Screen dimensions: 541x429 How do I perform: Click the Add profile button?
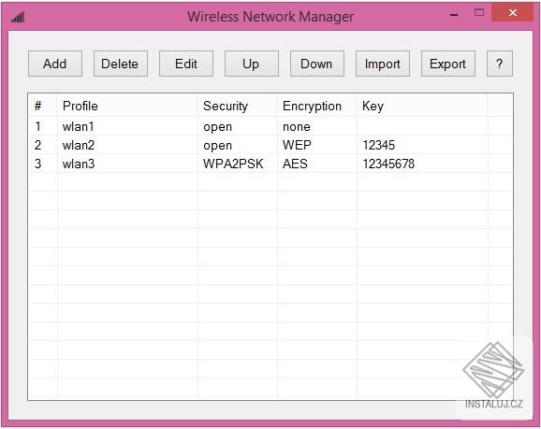click(55, 64)
